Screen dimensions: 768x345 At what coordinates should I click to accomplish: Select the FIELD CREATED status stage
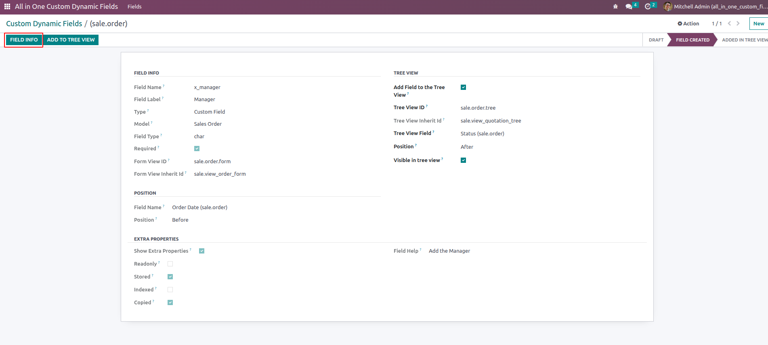692,40
